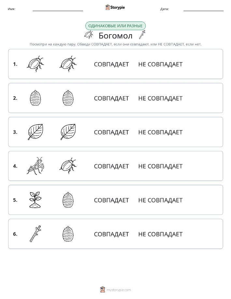Click the small twig icon beside the Богомол title

142,35
